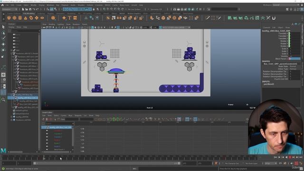
Task: Select Blend Parent 1 curve in Graph Editor
Action: click(59, 150)
